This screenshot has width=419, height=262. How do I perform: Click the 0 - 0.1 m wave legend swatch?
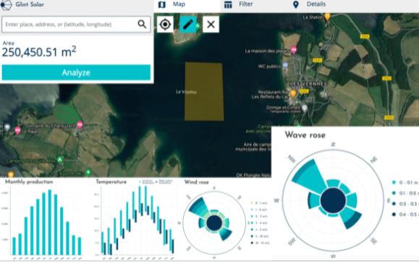[x=394, y=182]
